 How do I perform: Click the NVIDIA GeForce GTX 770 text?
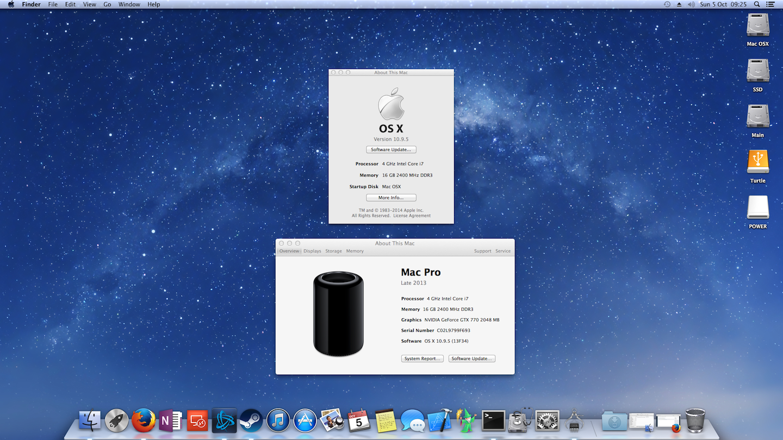pos(462,320)
